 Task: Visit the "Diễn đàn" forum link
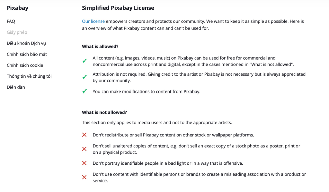[16, 87]
